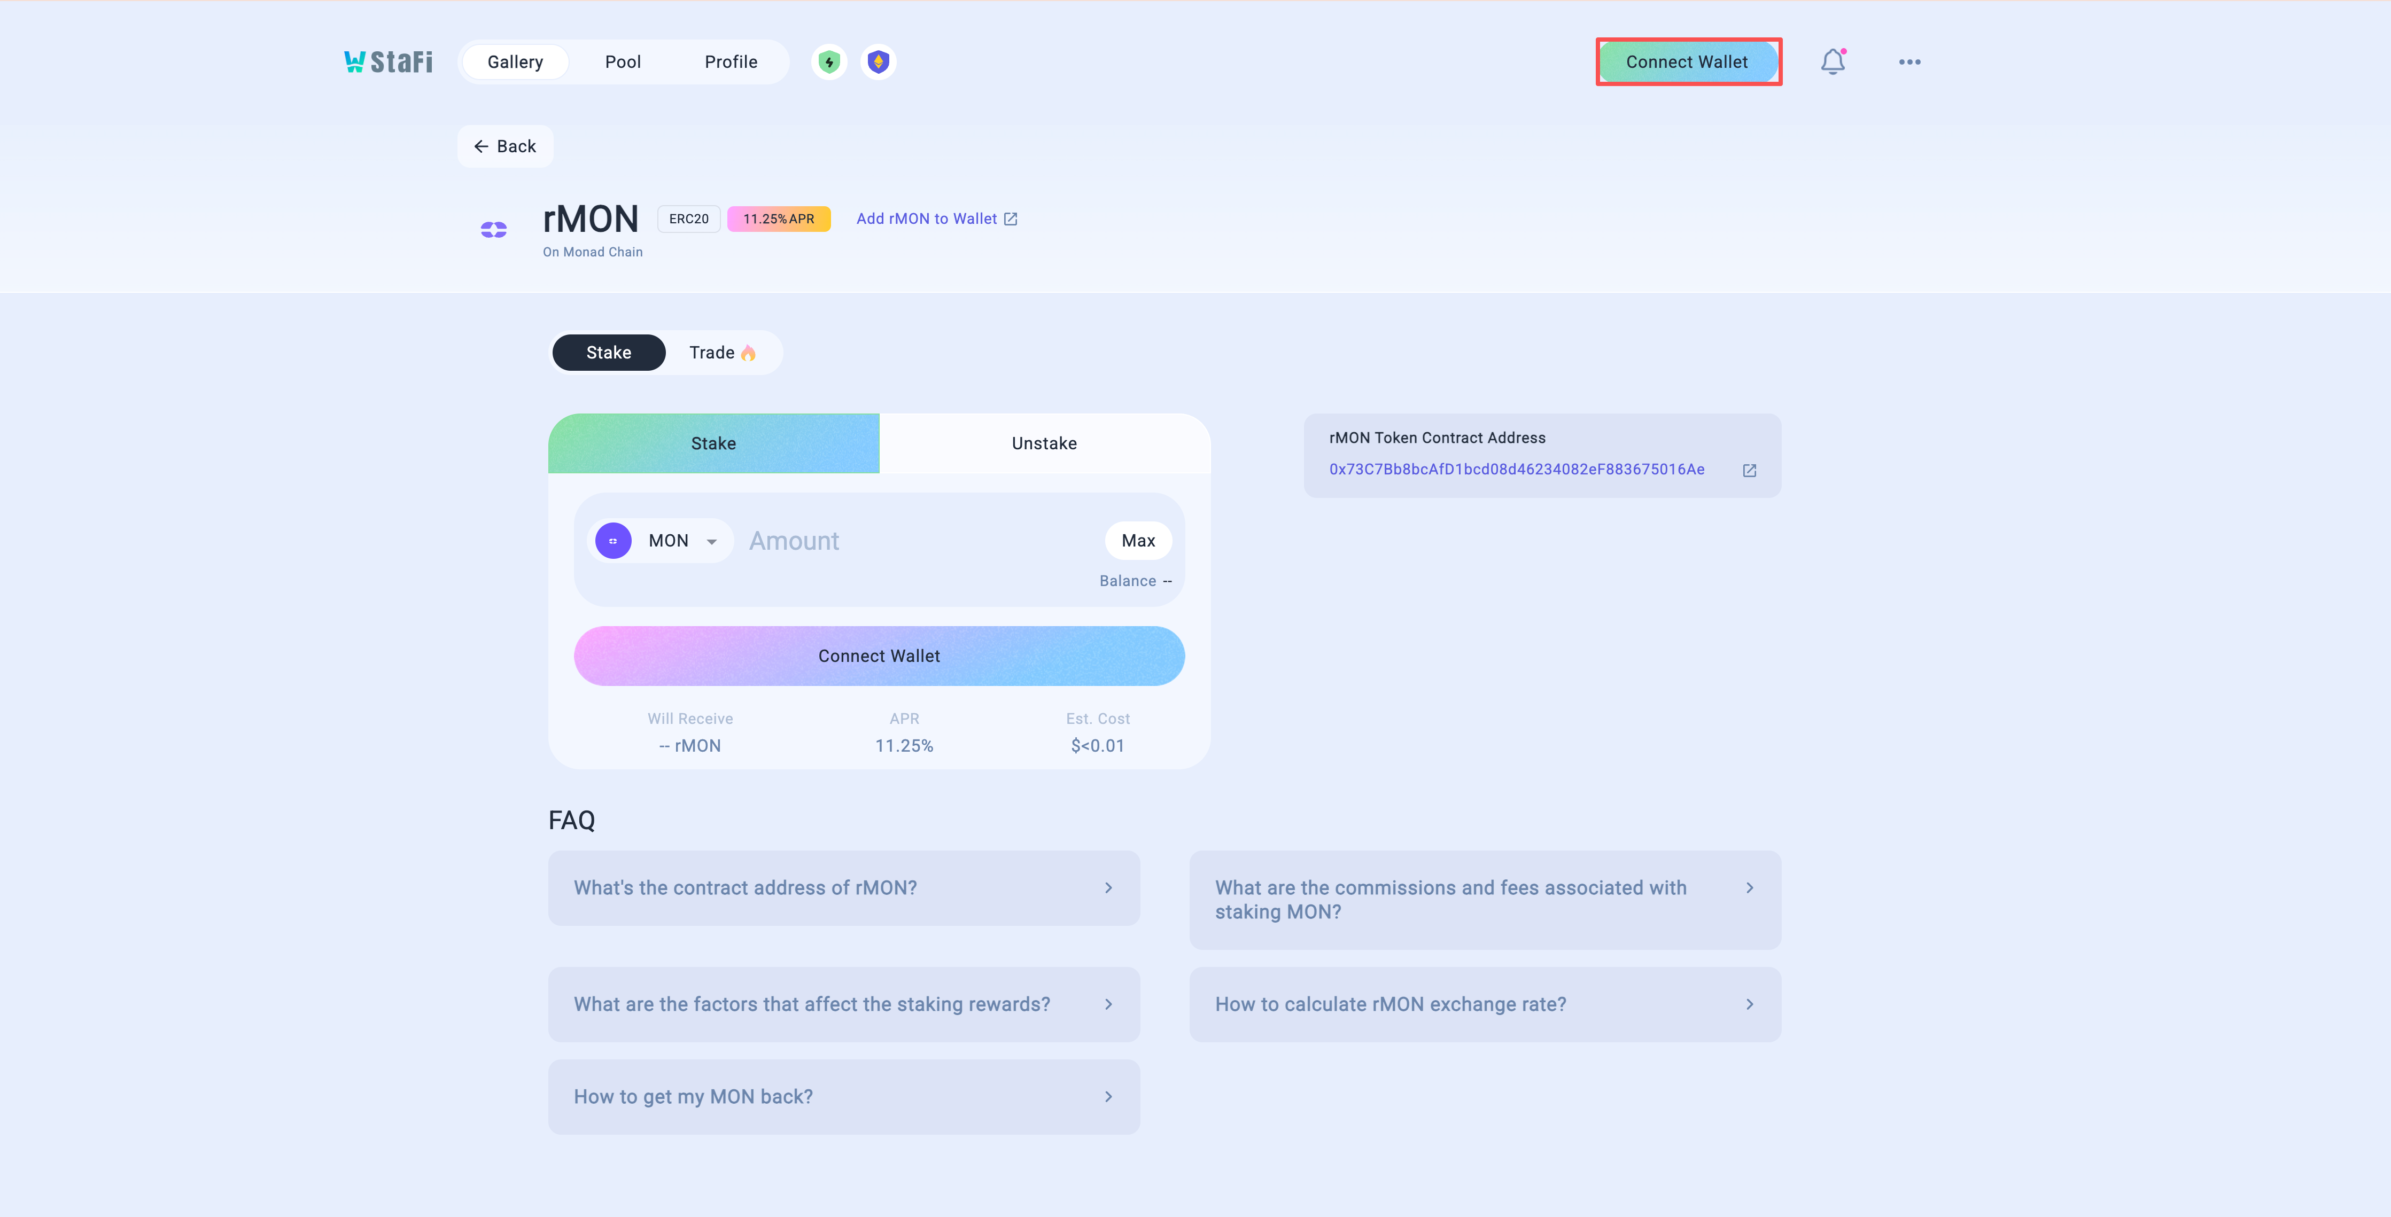The image size is (2391, 1217).
Task: Open the three-dots more menu
Action: [x=1909, y=62]
